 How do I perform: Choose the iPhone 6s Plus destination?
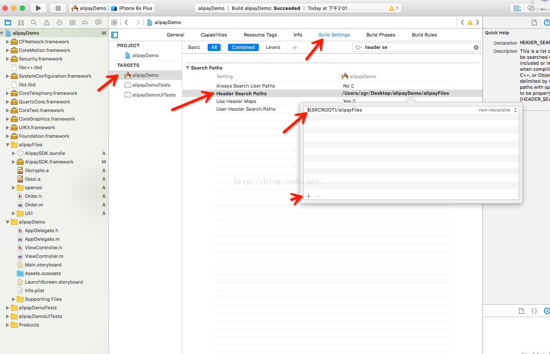coord(132,8)
